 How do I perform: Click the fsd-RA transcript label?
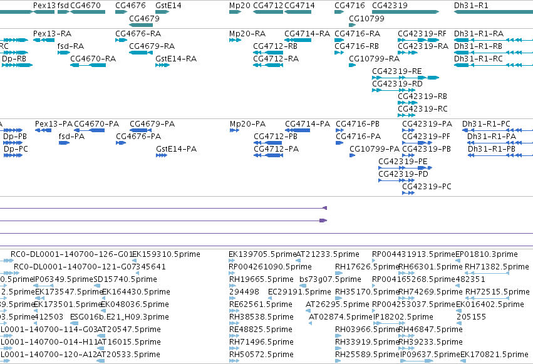[71, 46]
